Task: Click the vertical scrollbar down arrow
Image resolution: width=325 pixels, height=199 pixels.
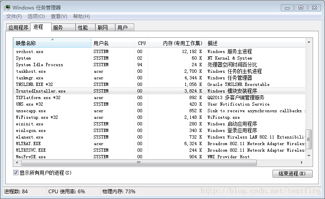Action: 309,156
